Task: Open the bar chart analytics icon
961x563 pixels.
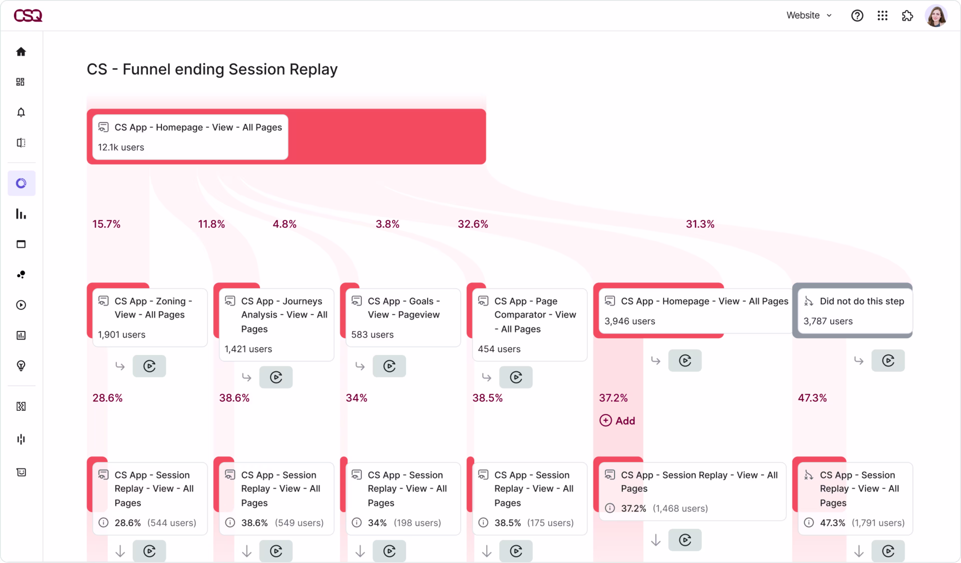Action: point(21,214)
